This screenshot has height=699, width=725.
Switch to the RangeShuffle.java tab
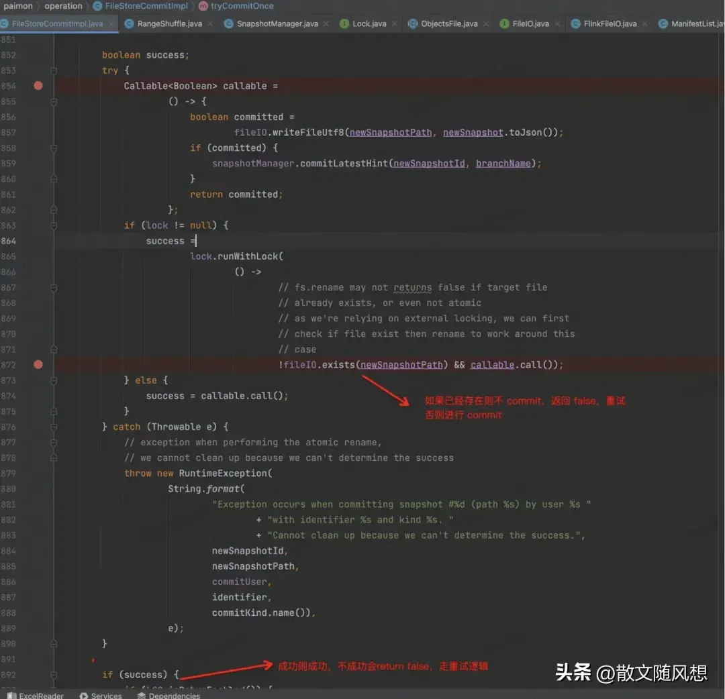[x=169, y=23]
